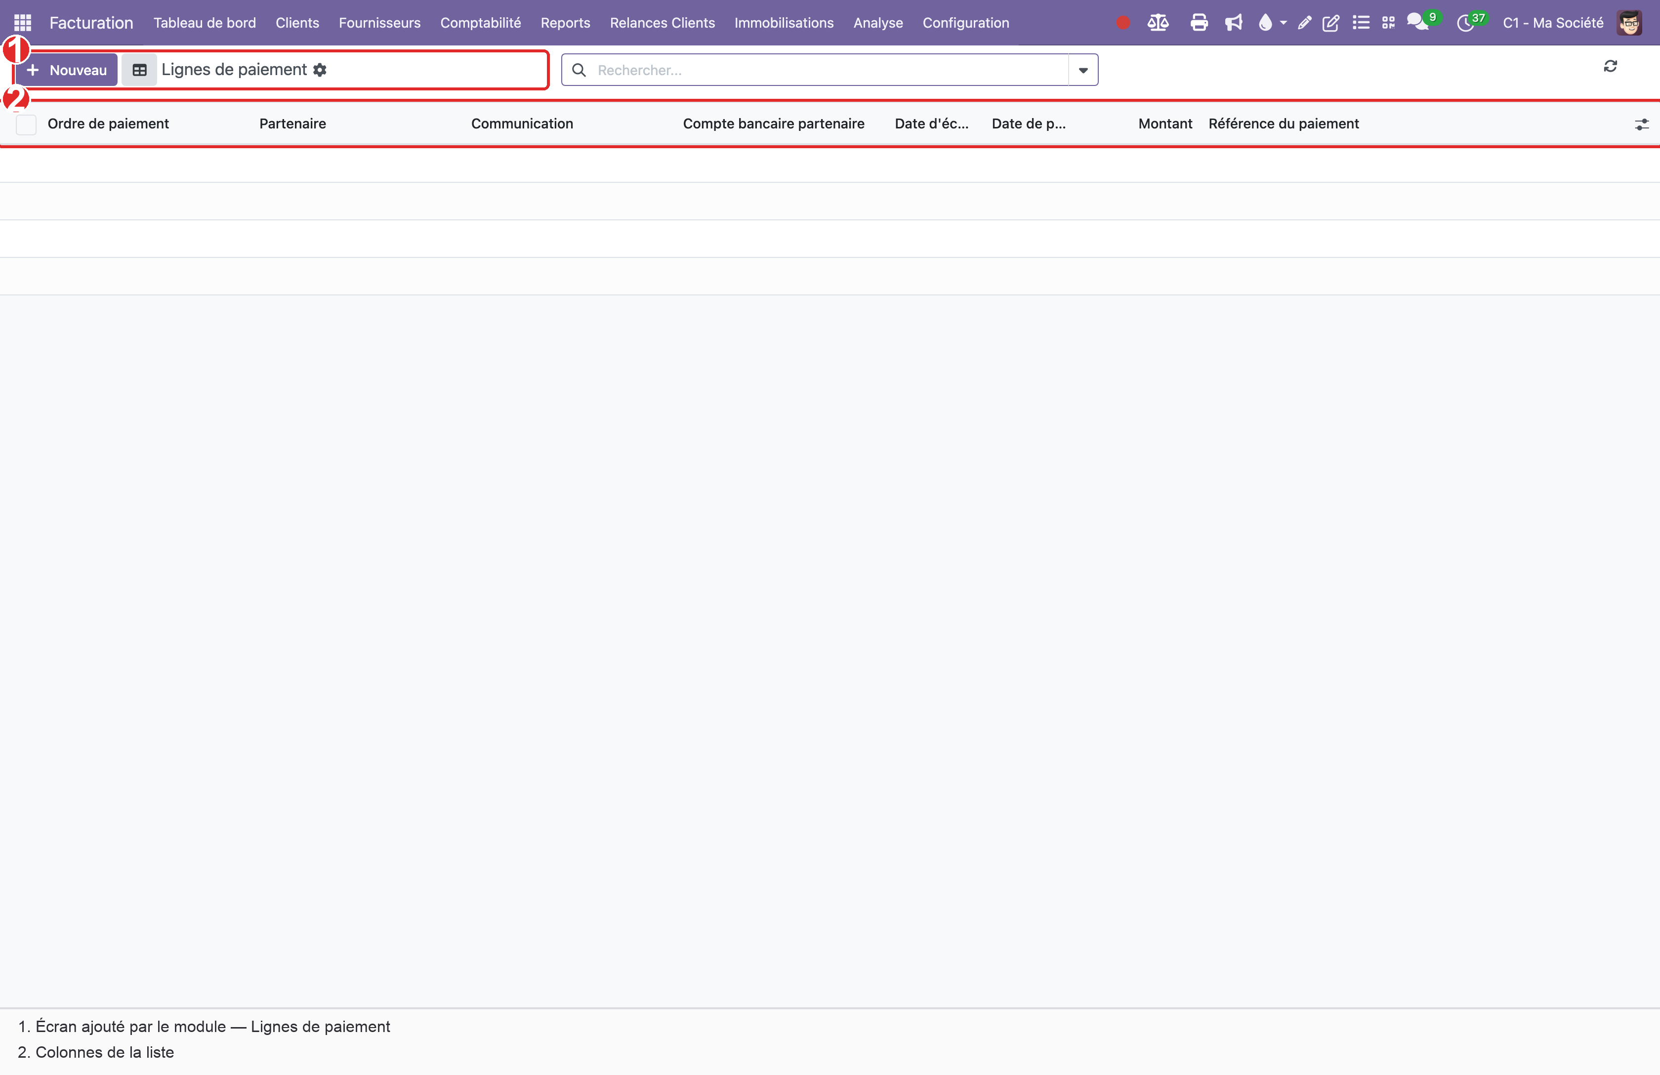Click the megaphone announcement icon

pos(1233,23)
